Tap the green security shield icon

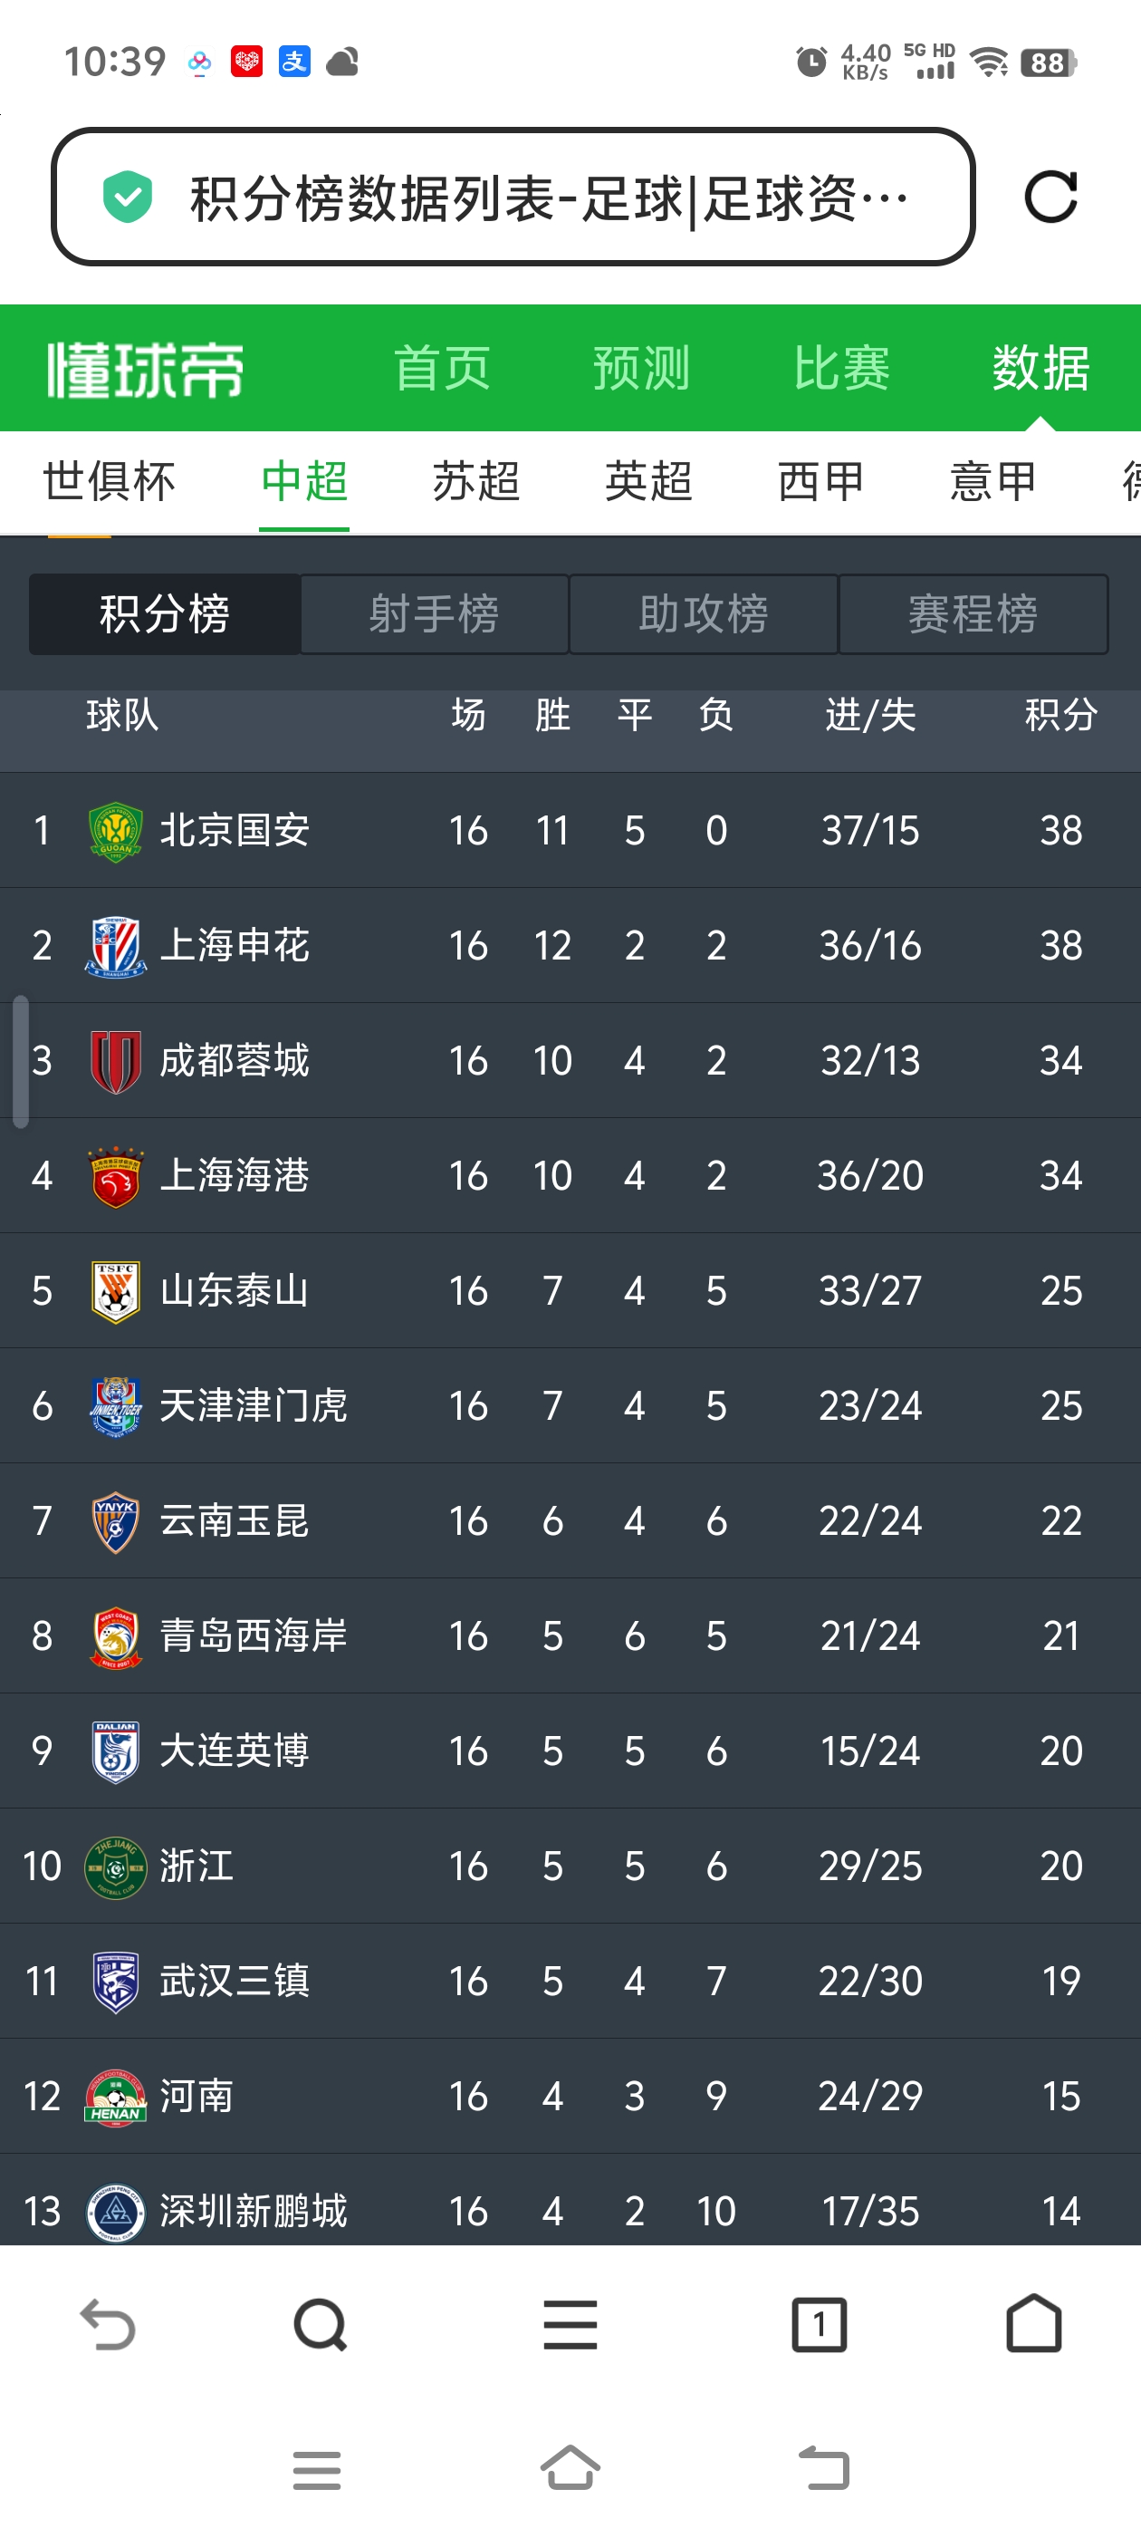pyautogui.click(x=128, y=197)
